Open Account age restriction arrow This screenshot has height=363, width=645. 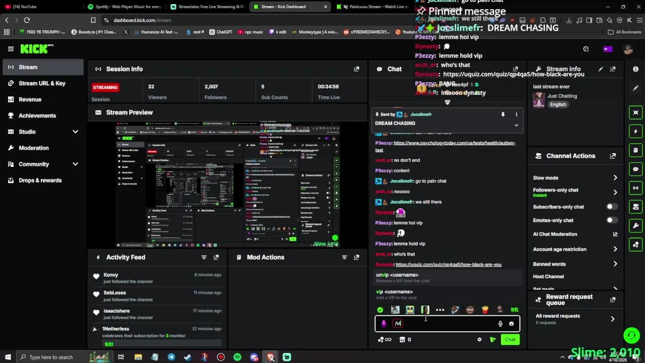coord(615,249)
